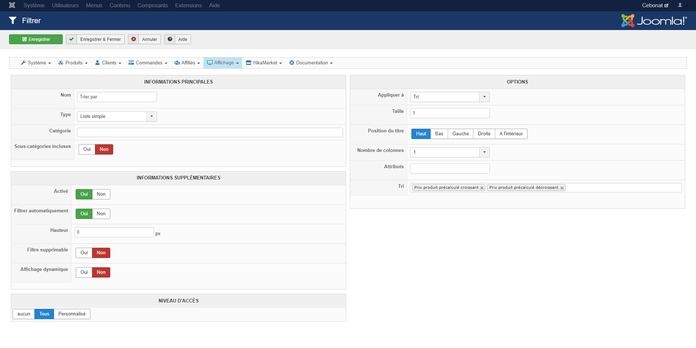
Task: Click empty area of Tri tags field
Action: click(623, 188)
